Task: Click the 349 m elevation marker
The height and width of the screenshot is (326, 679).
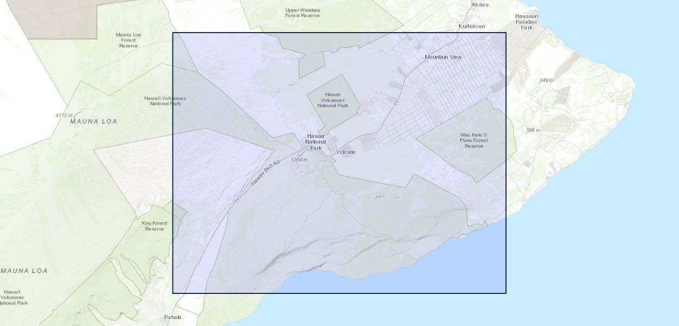Action: [546, 80]
